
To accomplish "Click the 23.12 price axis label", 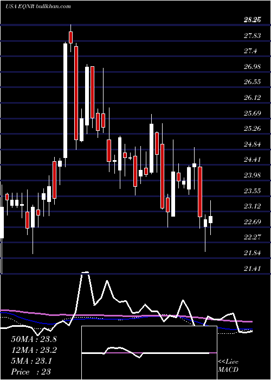I will [x=253, y=206].
